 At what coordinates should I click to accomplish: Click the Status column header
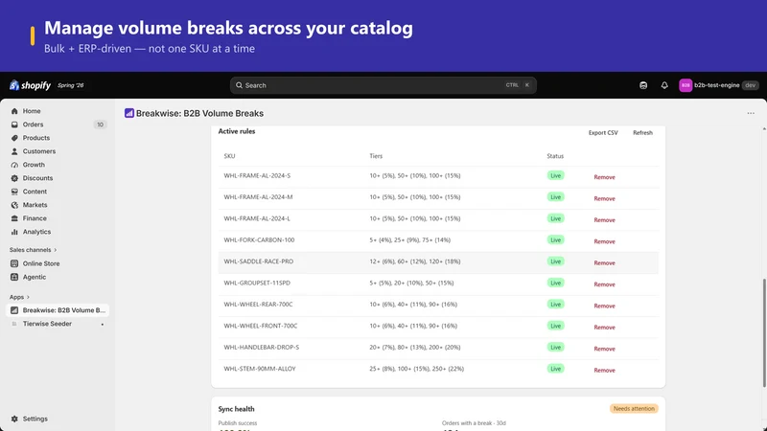[555, 156]
